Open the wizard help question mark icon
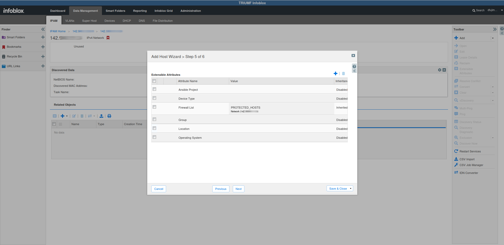The image size is (504, 245). click(354, 66)
